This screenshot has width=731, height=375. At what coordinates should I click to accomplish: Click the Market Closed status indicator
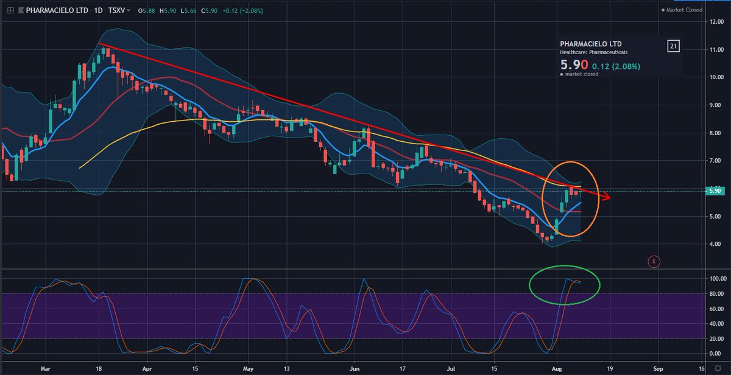(x=682, y=10)
